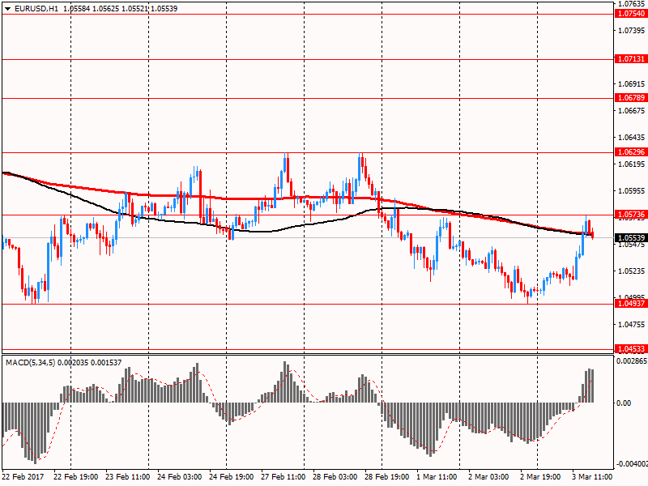Image resolution: width=648 pixels, height=486 pixels.
Task: Click the 2 Mar 19:00 time axis label
Action: tap(540, 477)
